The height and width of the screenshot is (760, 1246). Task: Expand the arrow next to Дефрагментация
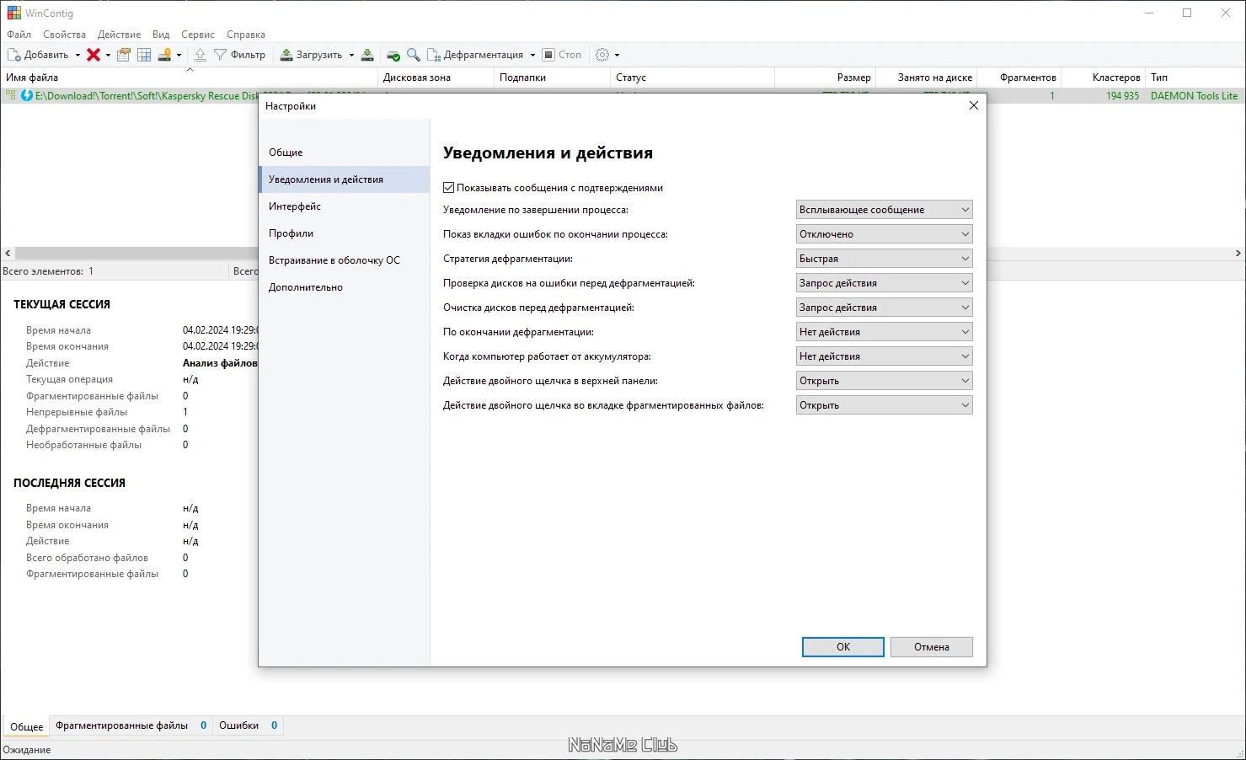[532, 56]
